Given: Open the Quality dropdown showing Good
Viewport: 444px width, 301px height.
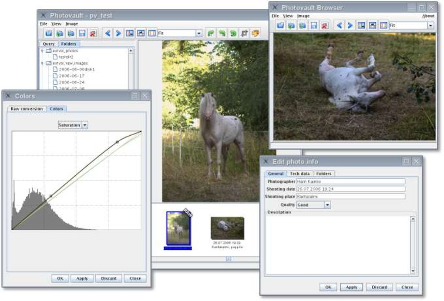Looking at the screenshot, I should 327,205.
